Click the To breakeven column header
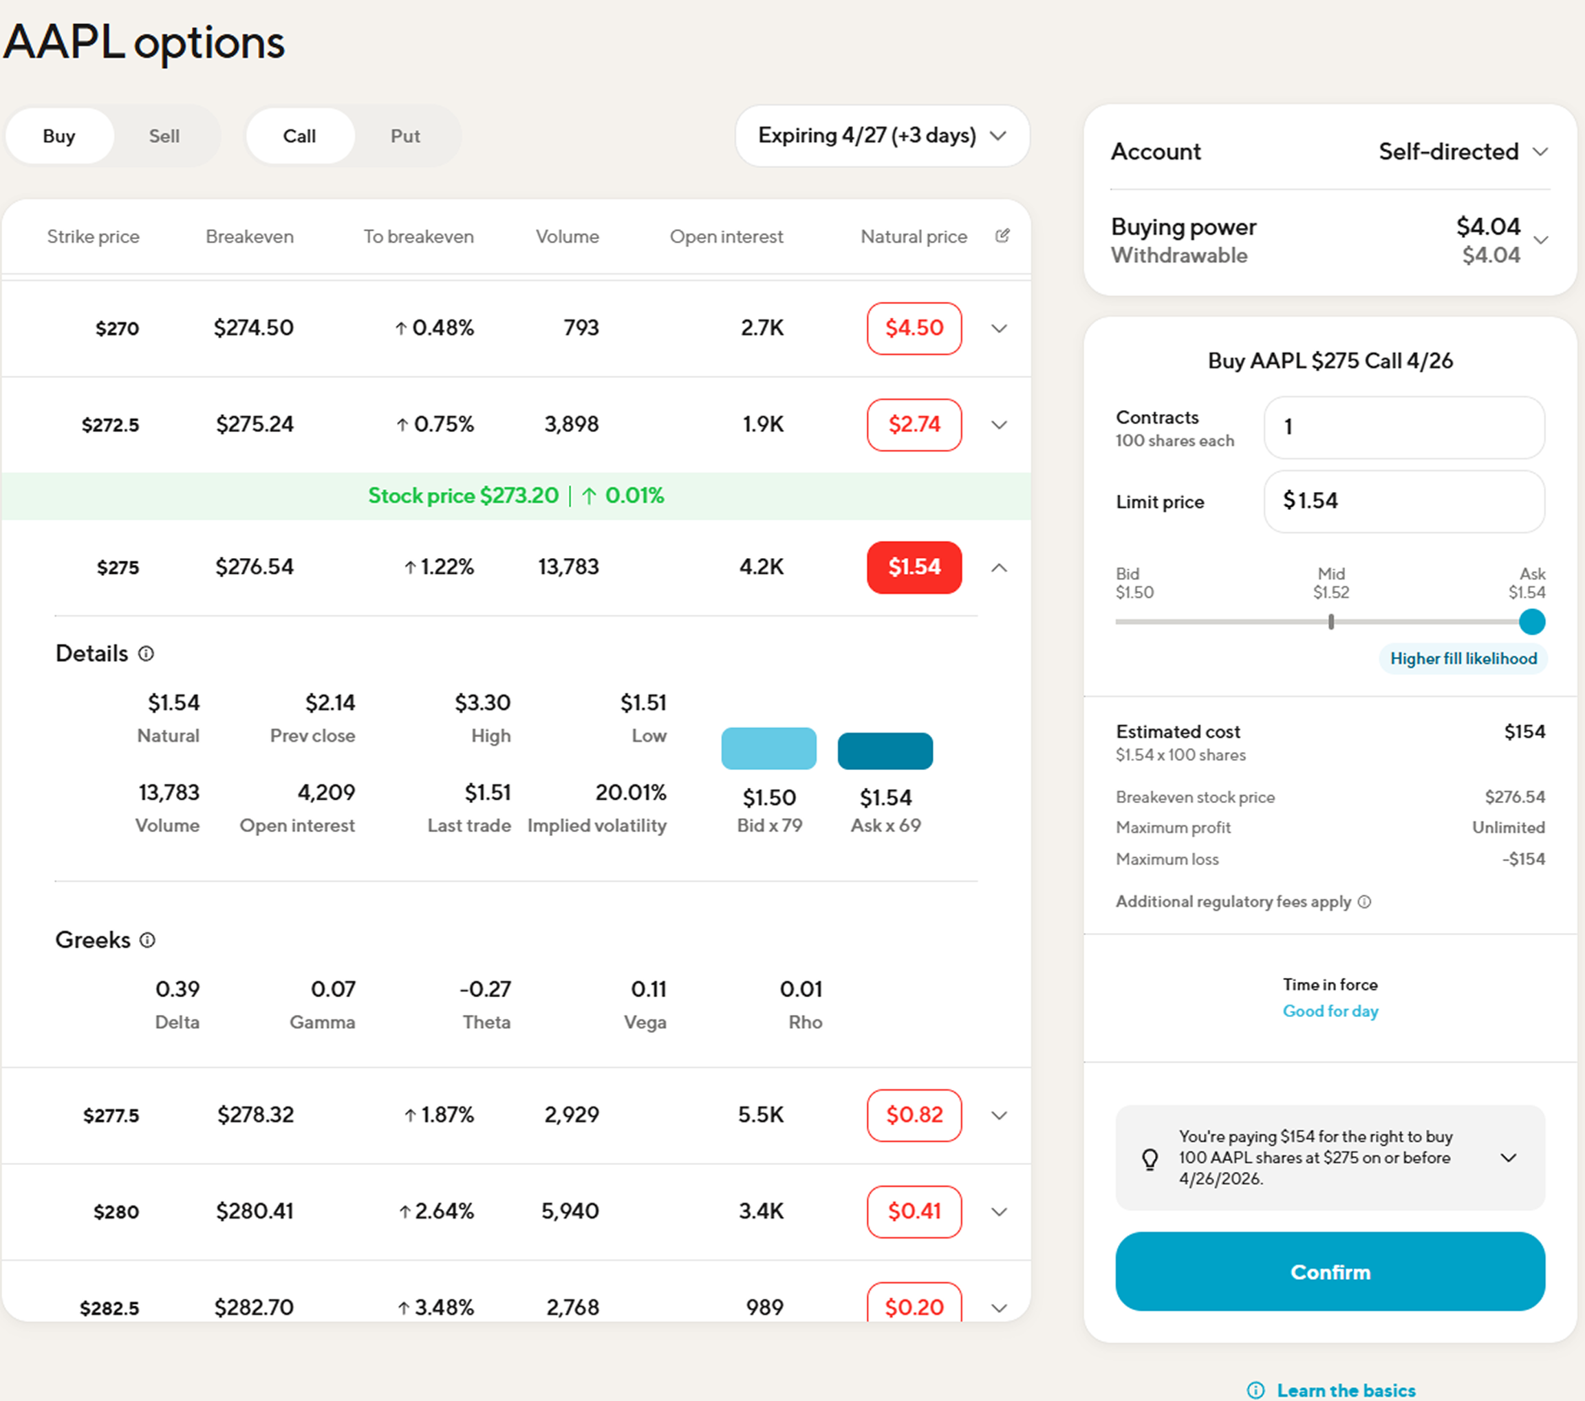The image size is (1585, 1401). click(419, 237)
